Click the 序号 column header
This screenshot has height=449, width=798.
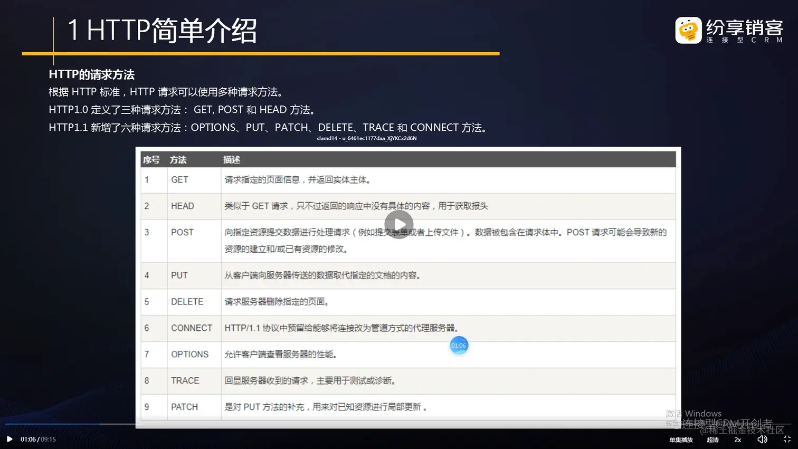(151, 159)
